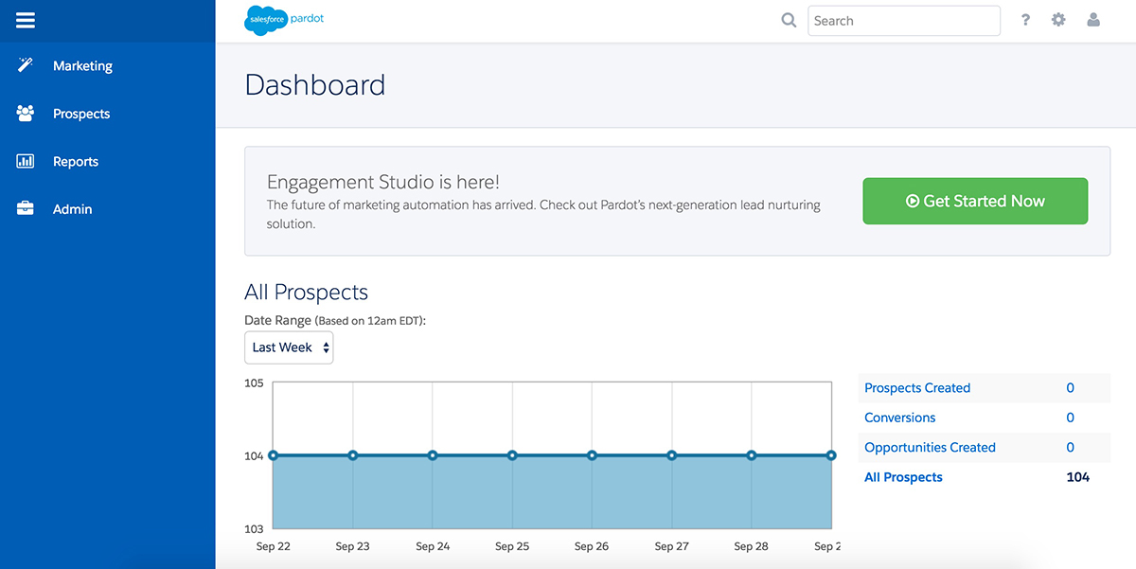Viewport: 1136px width, 569px height.
Task: Open settings gear icon
Action: [x=1058, y=20]
